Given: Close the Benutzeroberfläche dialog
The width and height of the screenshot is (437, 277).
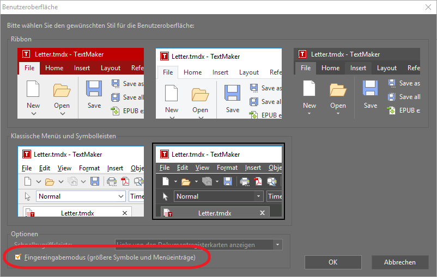Looking at the screenshot, I should pyautogui.click(x=428, y=7).
